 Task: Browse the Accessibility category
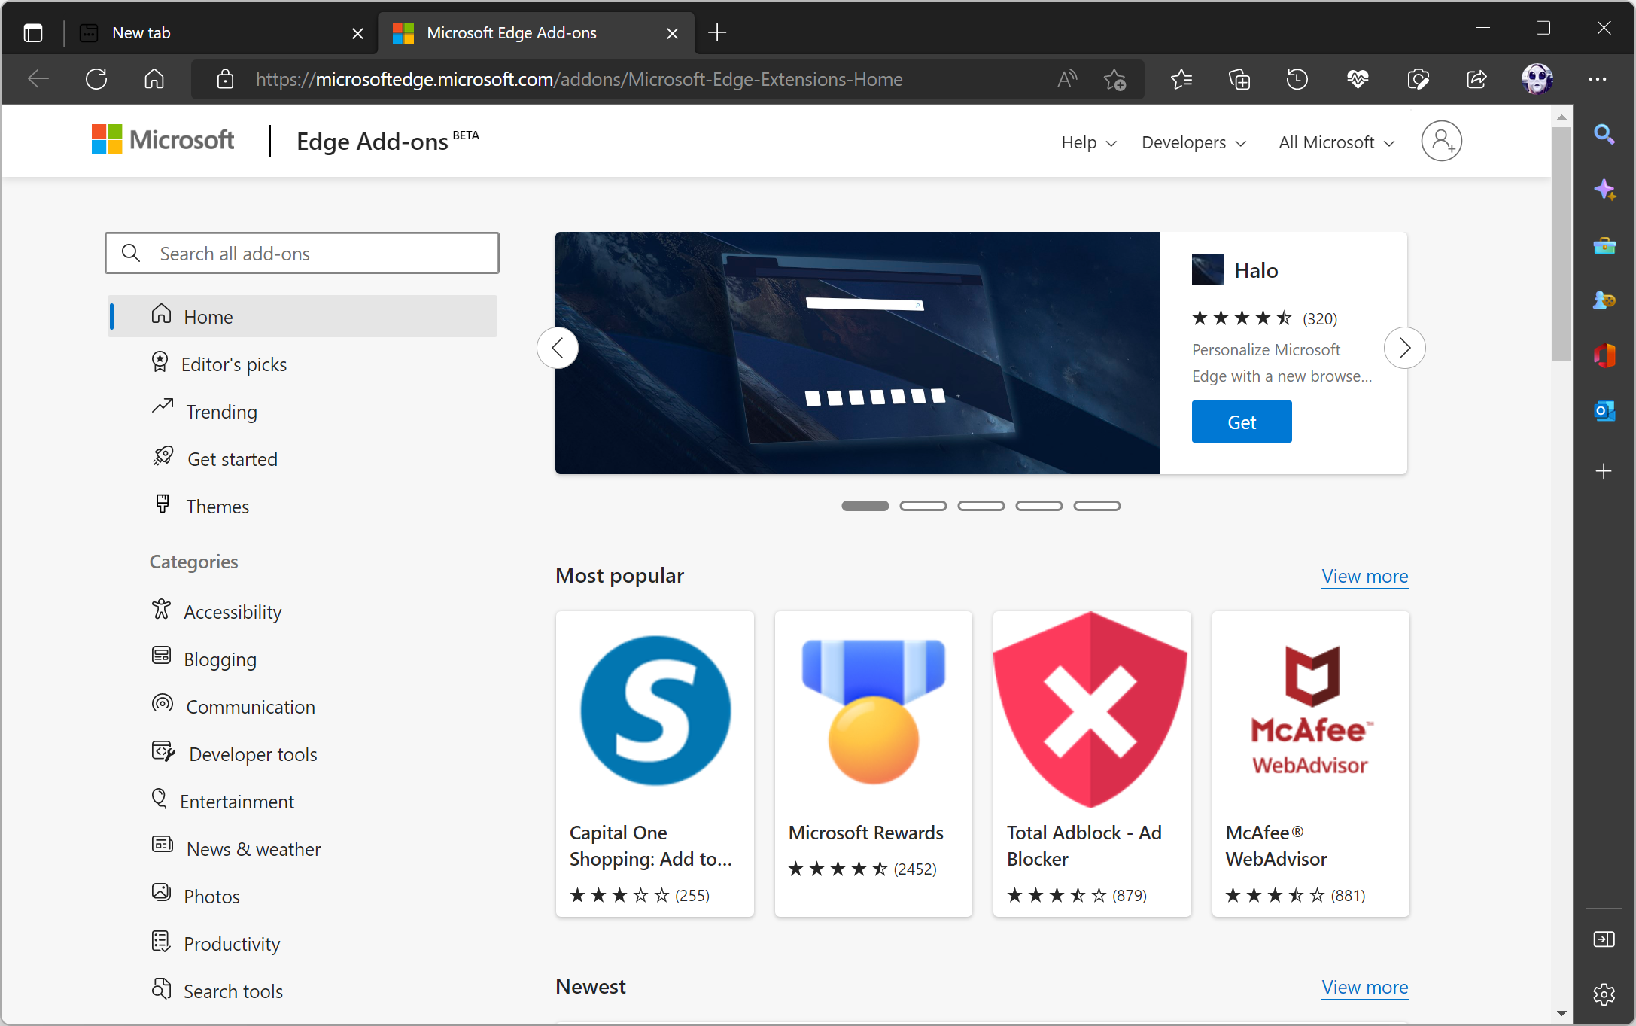216,612
